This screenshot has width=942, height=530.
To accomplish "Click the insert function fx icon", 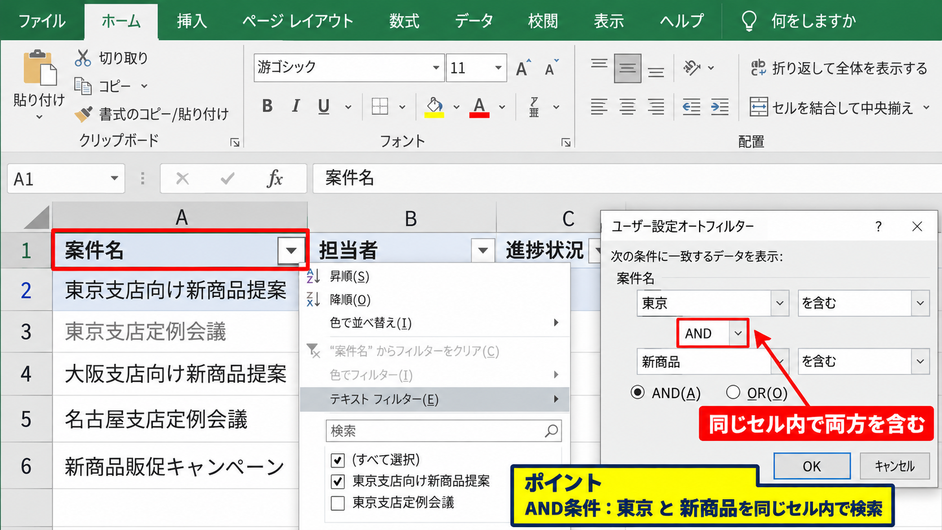I will (x=275, y=179).
